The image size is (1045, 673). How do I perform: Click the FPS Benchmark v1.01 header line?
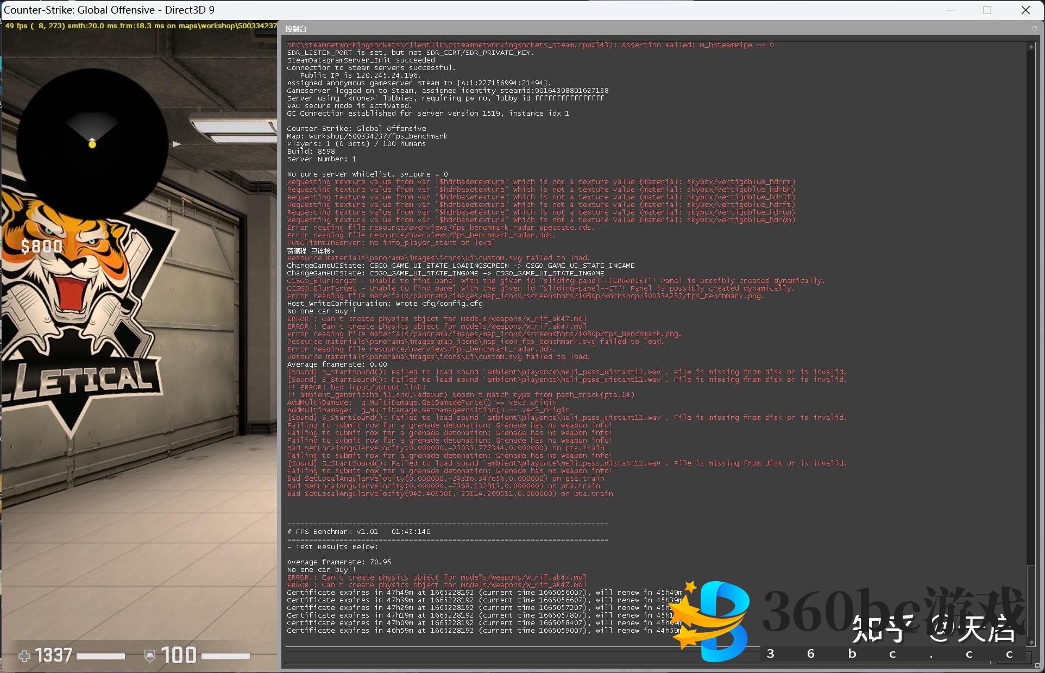pos(358,531)
